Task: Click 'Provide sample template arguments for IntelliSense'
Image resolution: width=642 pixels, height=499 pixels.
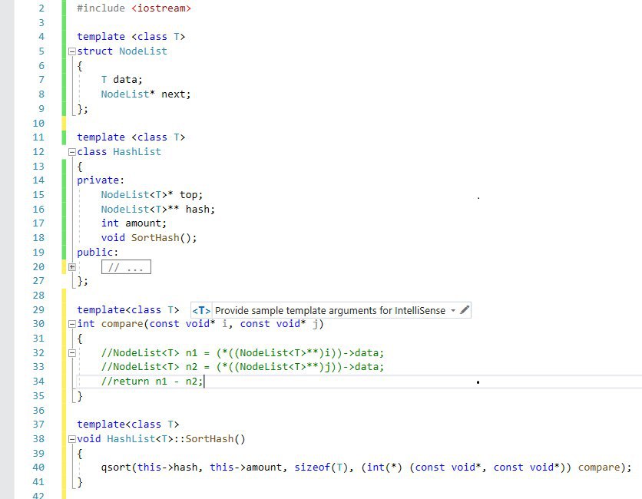Action: pyautogui.click(x=330, y=311)
